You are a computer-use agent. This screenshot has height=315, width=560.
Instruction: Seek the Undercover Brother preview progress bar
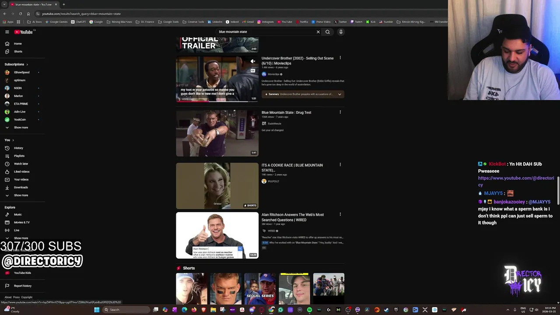pyautogui.click(x=217, y=101)
